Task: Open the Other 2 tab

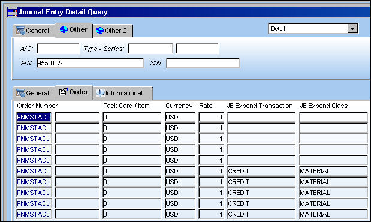Action: pyautogui.click(x=113, y=31)
